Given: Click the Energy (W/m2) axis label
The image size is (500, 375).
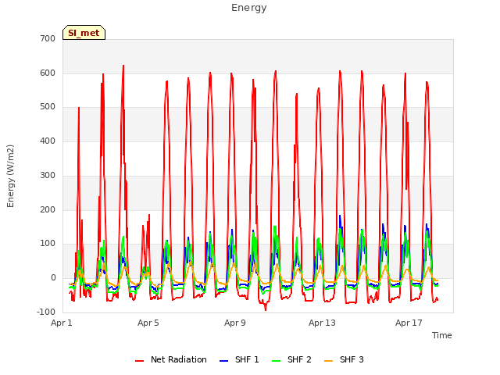Looking at the screenshot, I should tap(10, 176).
